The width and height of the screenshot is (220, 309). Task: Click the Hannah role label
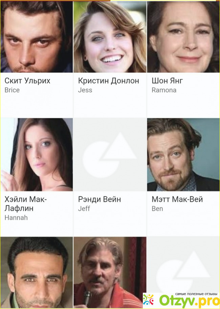click(16, 218)
